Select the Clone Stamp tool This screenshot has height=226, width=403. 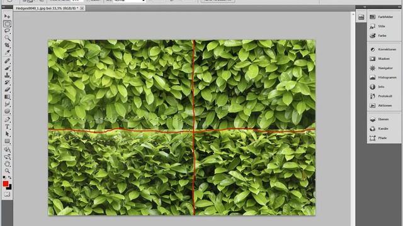tap(7, 75)
